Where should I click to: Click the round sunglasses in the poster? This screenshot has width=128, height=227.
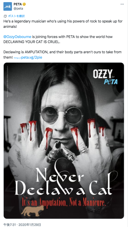(61, 115)
